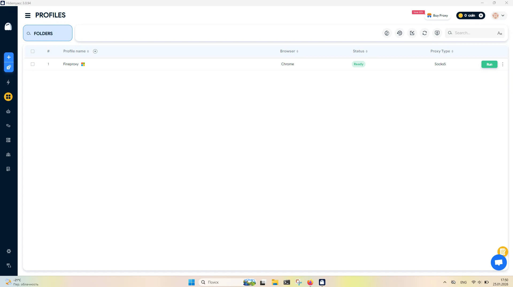513x287 pixels.
Task: Show hidden system tray icons
Action: coord(445,282)
